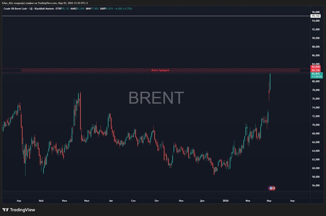The width and height of the screenshot is (326, 216).
Task: Click Ноя on the time axis
Action: click(x=181, y=201)
